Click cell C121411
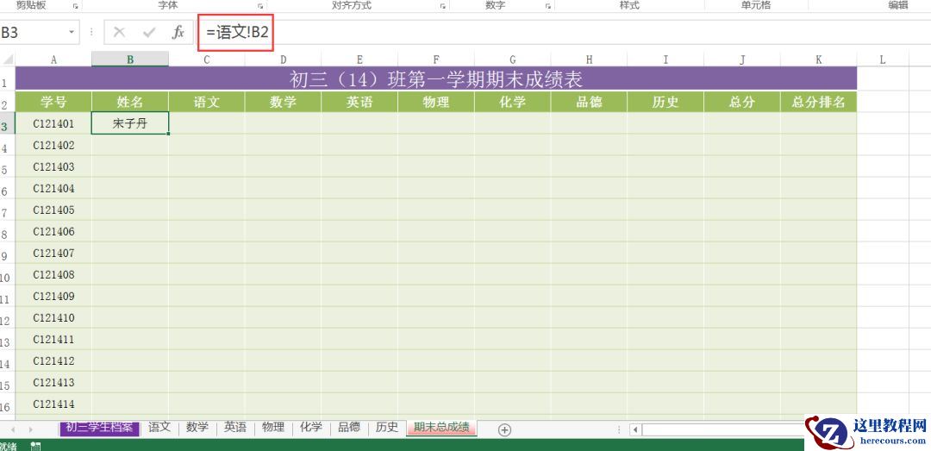Image resolution: width=931 pixels, height=451 pixels. tap(53, 339)
